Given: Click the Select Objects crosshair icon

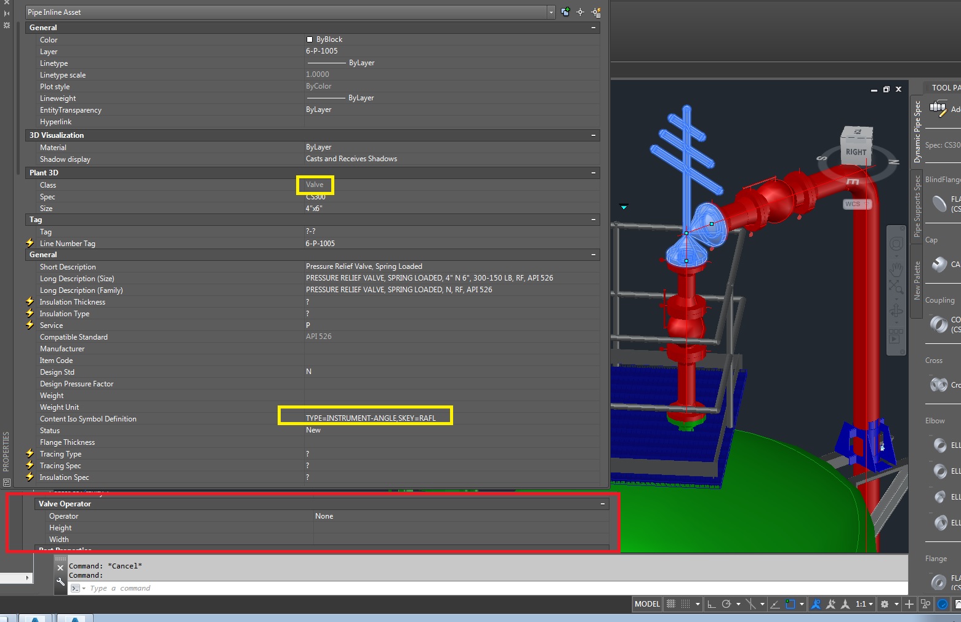Looking at the screenshot, I should [x=580, y=12].
